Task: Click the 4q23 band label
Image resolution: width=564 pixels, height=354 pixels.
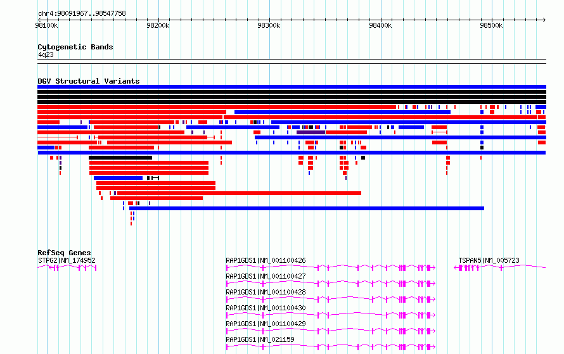Action: (46, 54)
